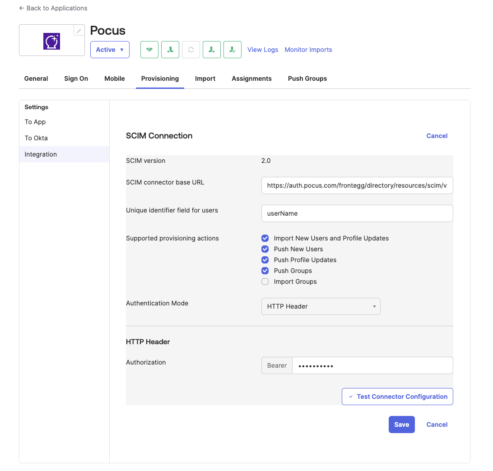The image size is (493, 471).
Task: Click the Supported provisioning actions label
Action: pyautogui.click(x=172, y=238)
